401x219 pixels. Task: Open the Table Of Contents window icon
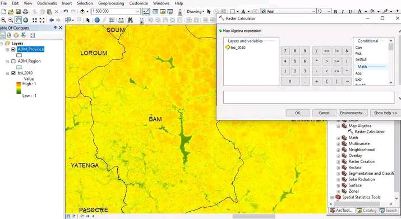click(x=155, y=12)
